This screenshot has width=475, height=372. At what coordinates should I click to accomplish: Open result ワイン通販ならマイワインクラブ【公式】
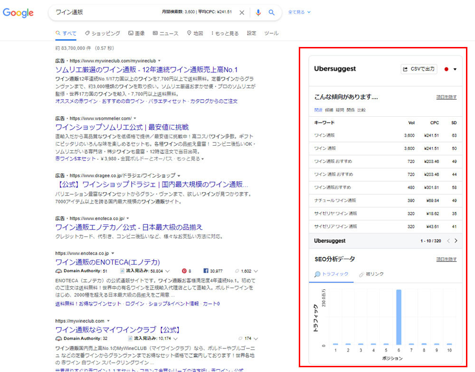point(118,330)
